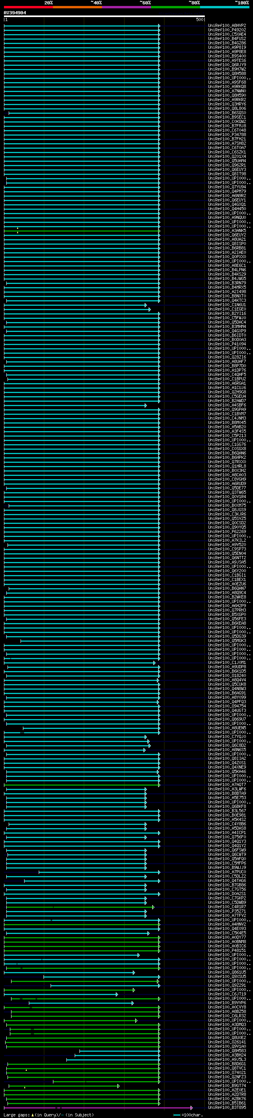Select label UniRef100_Q962R1
Viewport: 253px width, 1118px height.
point(227,165)
